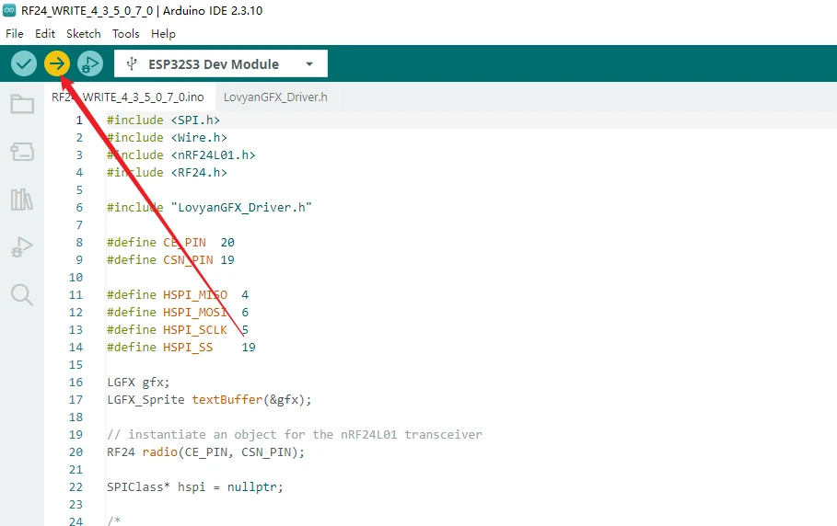Select the RF24_WRITE_4_3_5_0_7_0.ino tab
The height and width of the screenshot is (526, 837).
click(x=128, y=97)
